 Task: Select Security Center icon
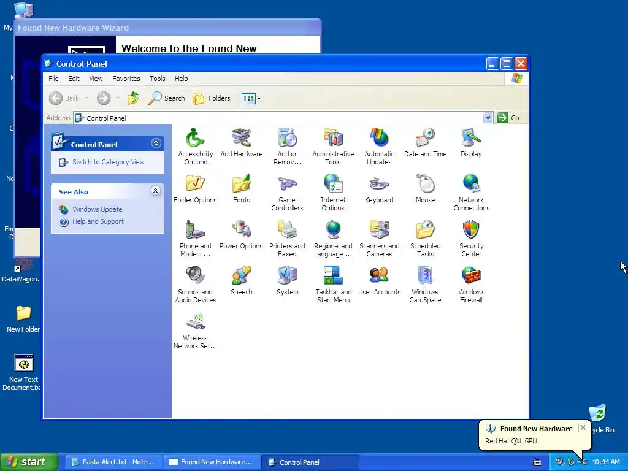click(471, 239)
